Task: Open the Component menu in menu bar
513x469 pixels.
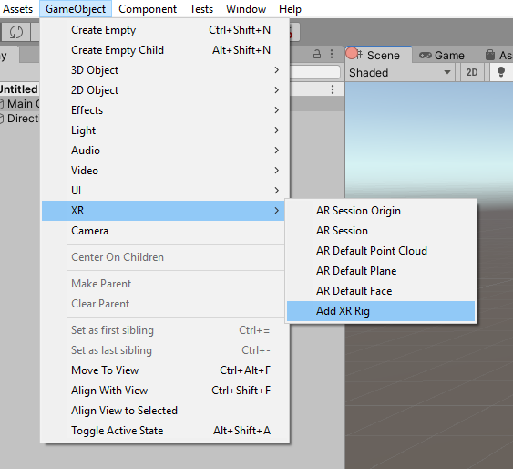Action: pos(148,9)
